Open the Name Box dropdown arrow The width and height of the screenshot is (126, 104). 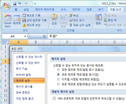pyautogui.click(x=25, y=36)
